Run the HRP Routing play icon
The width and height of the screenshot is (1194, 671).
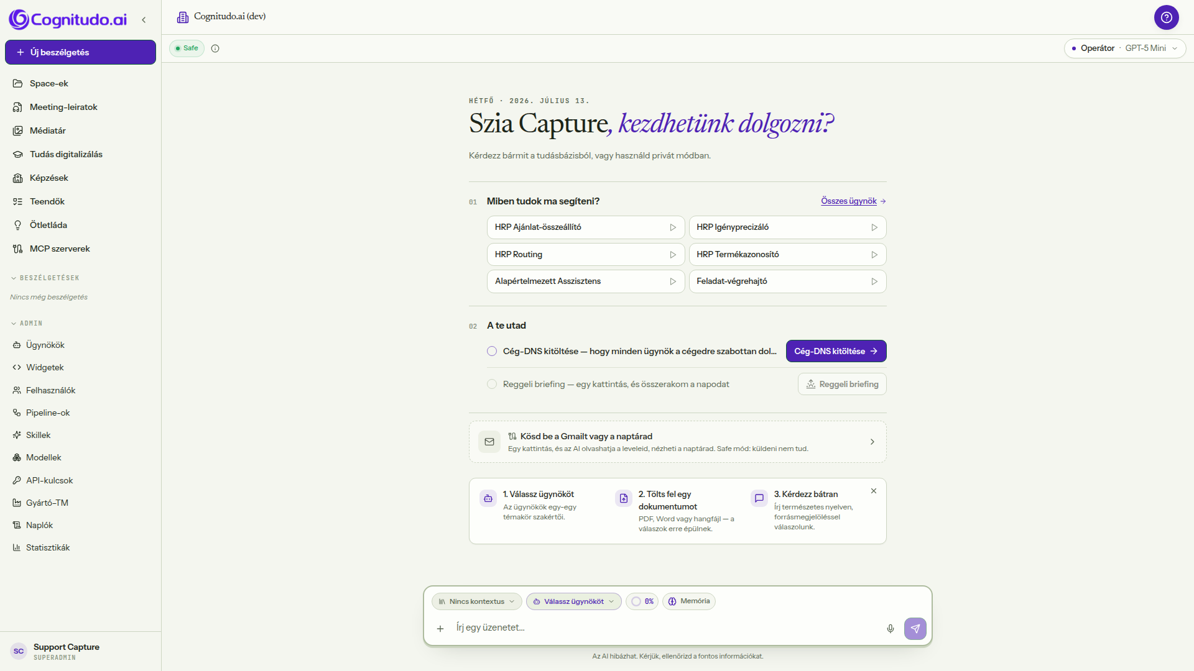(x=672, y=255)
